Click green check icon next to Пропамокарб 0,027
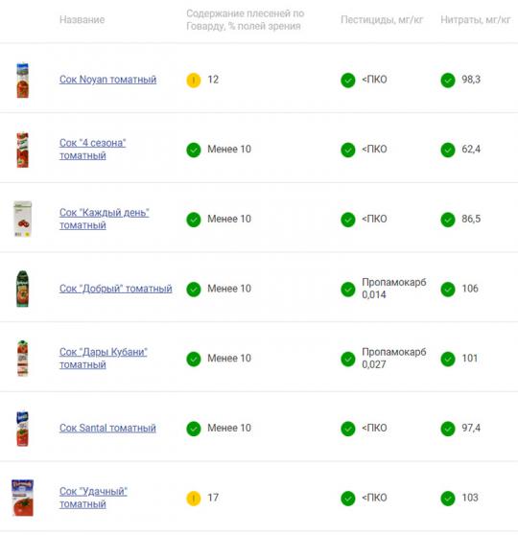Screen dimensions: 518x535 pos(348,359)
